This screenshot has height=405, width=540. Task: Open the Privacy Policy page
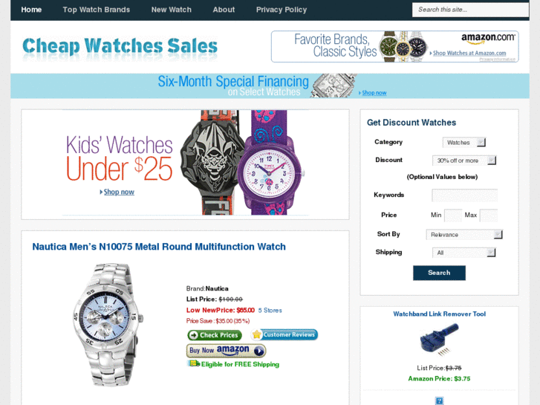click(x=282, y=10)
